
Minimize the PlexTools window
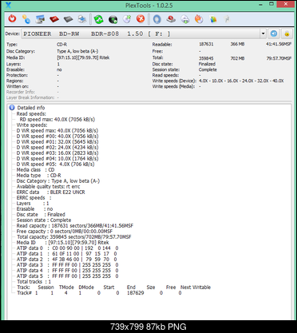click(x=260, y=5)
